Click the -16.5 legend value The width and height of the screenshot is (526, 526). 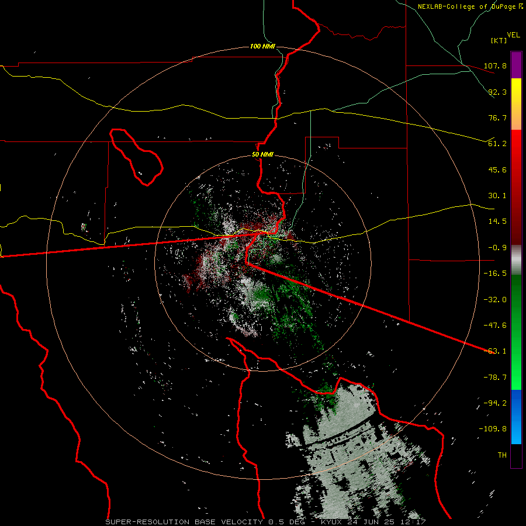(x=495, y=274)
